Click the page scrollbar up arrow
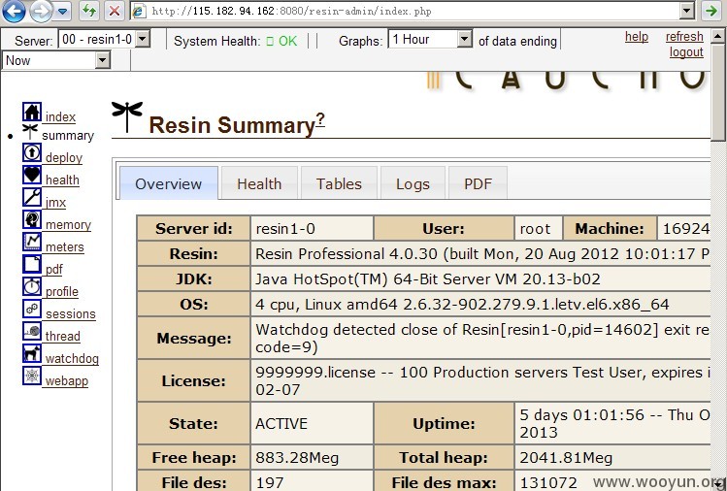 click(x=718, y=36)
